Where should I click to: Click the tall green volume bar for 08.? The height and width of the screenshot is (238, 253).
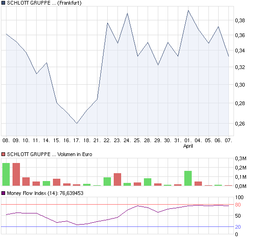tap(6, 175)
